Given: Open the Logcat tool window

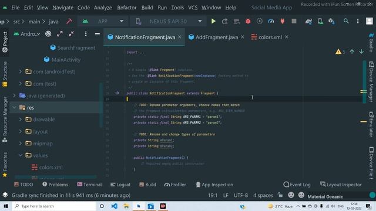Looking at the screenshot, I should (x=120, y=185).
